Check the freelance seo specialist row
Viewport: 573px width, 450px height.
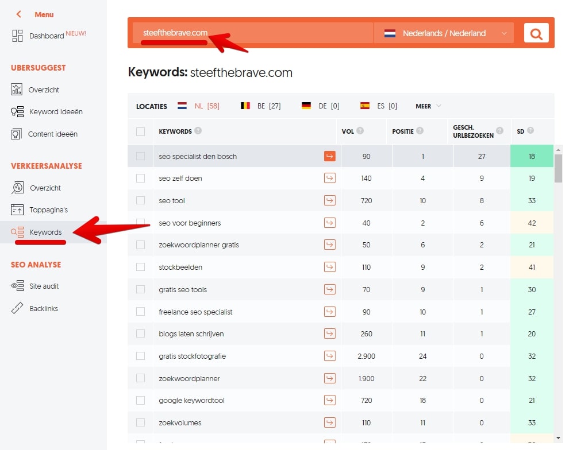point(140,312)
